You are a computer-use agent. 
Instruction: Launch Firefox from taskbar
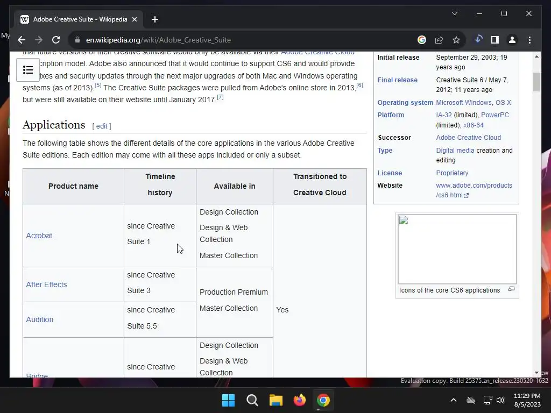[300, 400]
